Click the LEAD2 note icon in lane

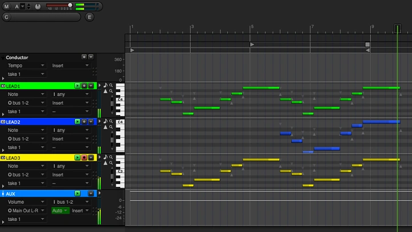click(x=105, y=121)
